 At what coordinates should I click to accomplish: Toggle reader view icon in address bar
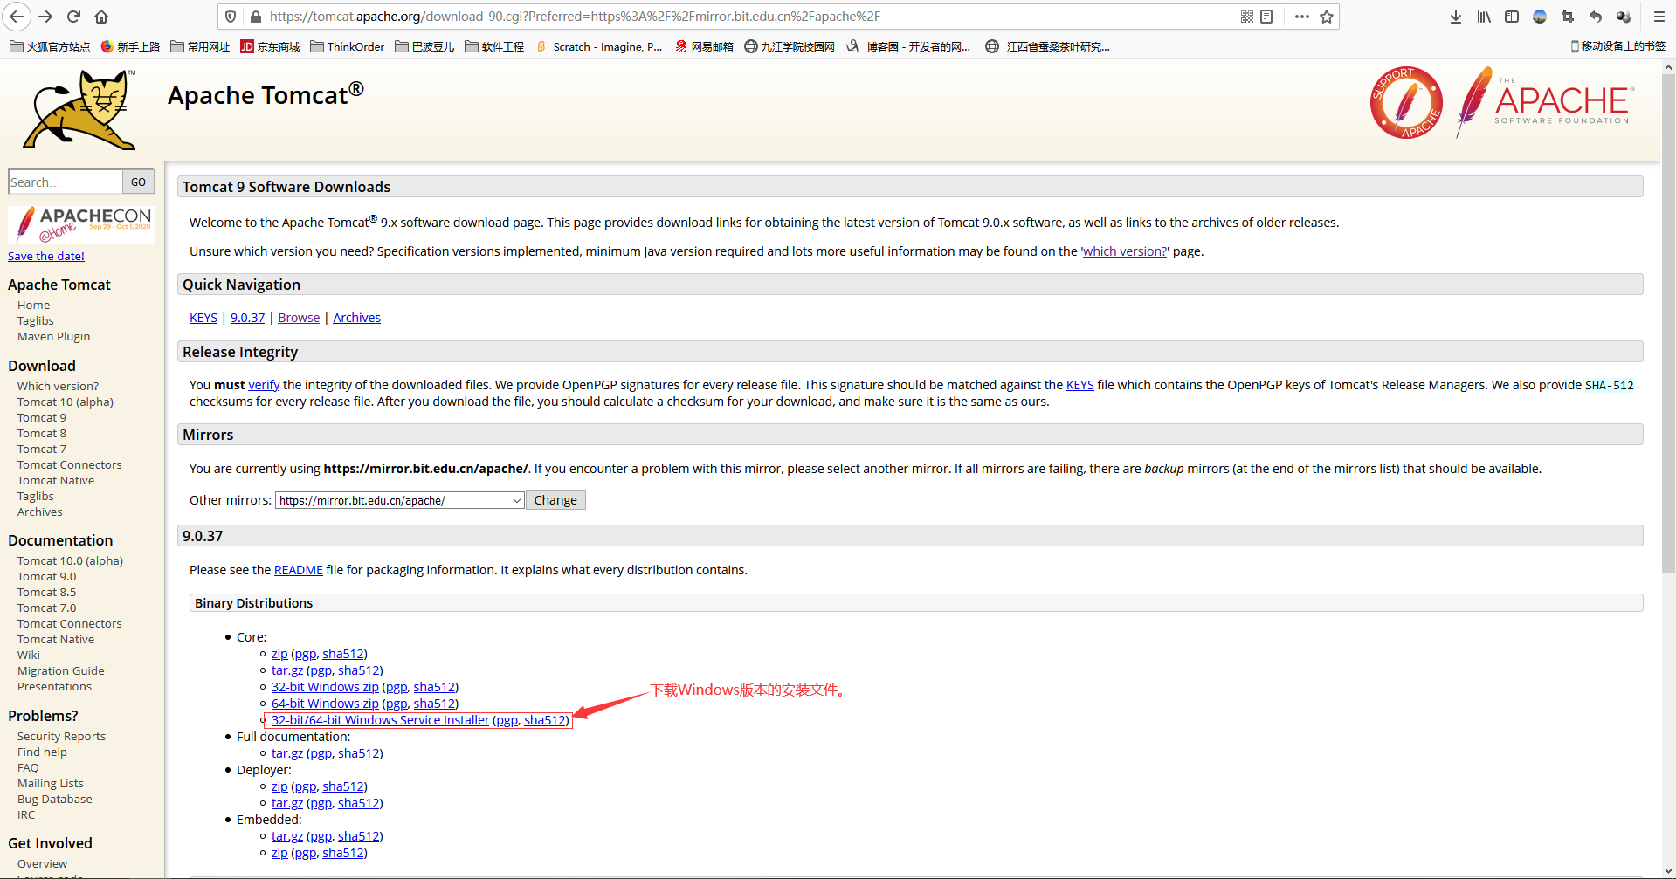coord(1267,17)
